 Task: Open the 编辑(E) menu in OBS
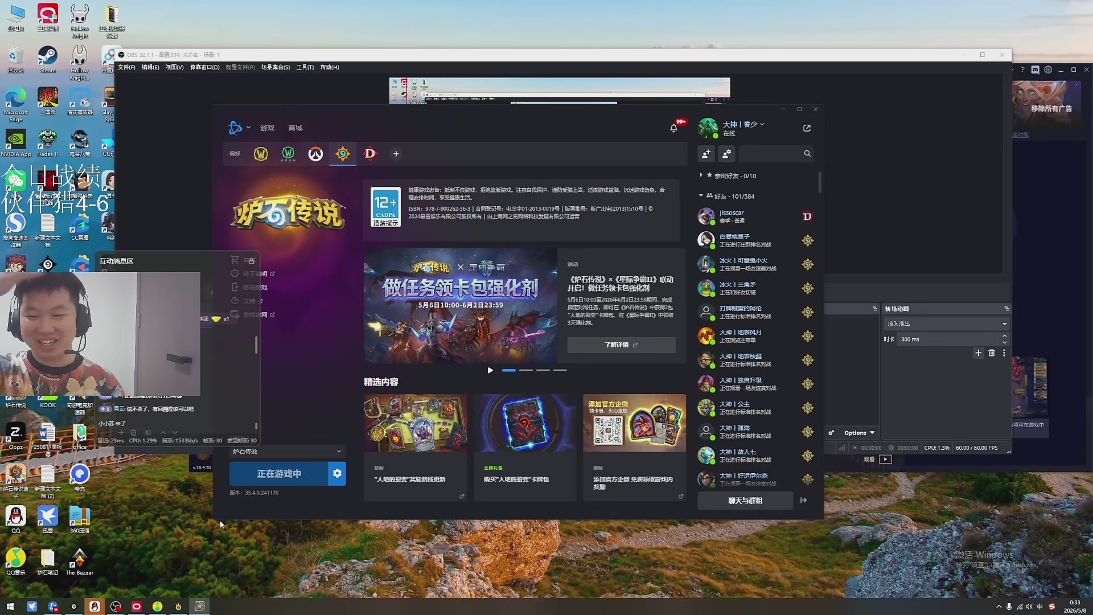point(150,67)
